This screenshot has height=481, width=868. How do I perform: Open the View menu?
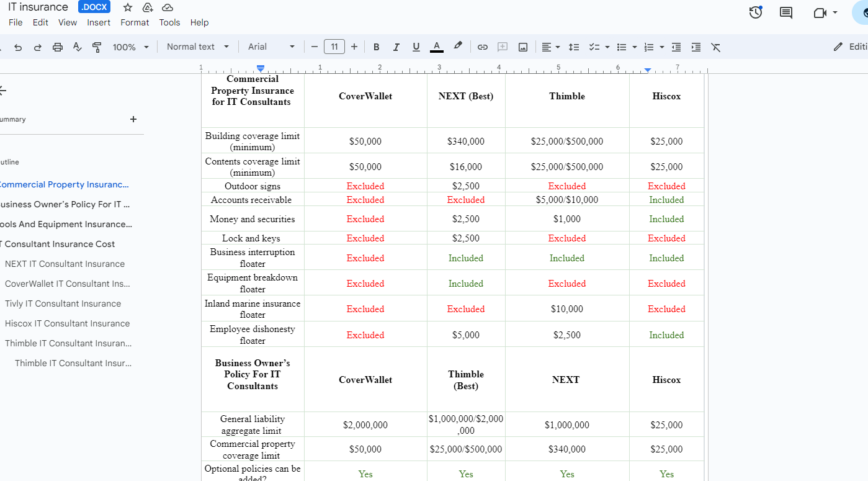click(68, 22)
